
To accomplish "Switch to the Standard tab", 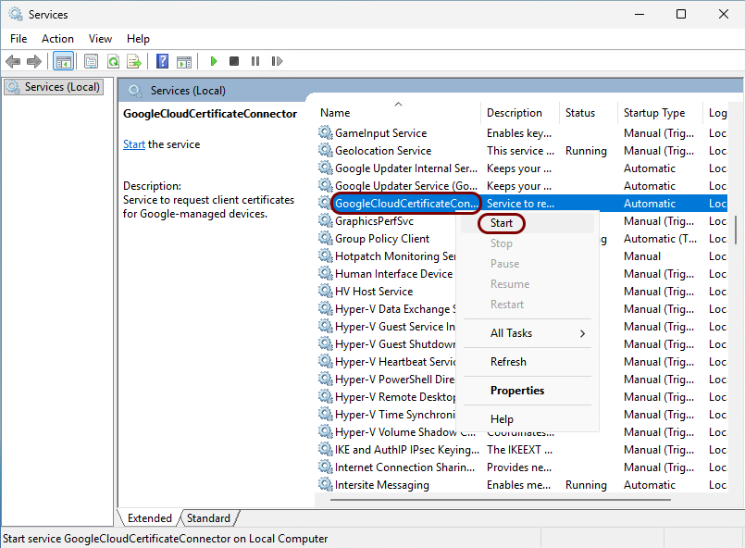I will click(208, 518).
